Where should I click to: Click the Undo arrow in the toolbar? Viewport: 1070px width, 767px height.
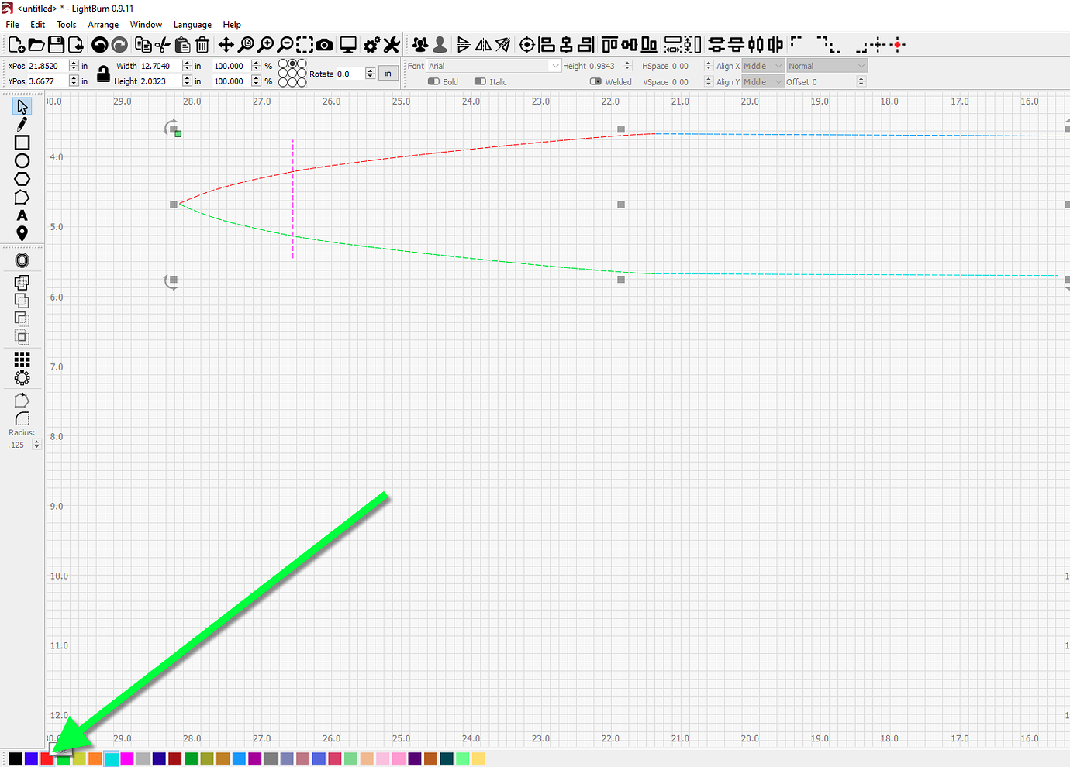pos(100,44)
